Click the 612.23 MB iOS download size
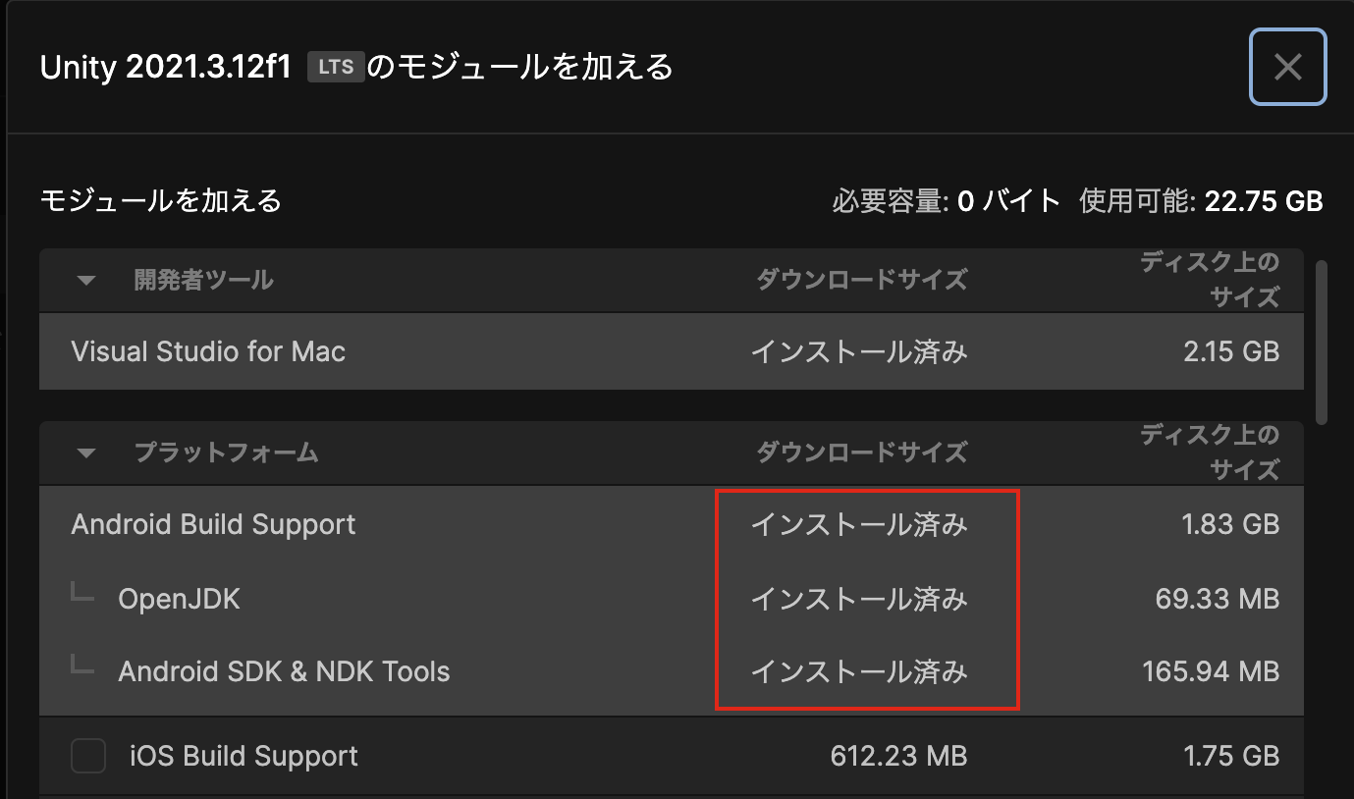Screen dimensions: 1354x799 898,757
